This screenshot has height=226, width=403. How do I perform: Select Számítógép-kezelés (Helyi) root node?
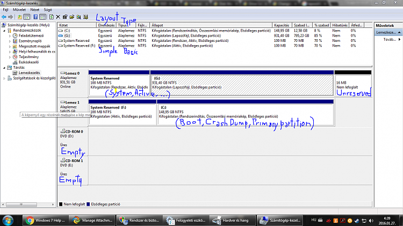point(28,25)
